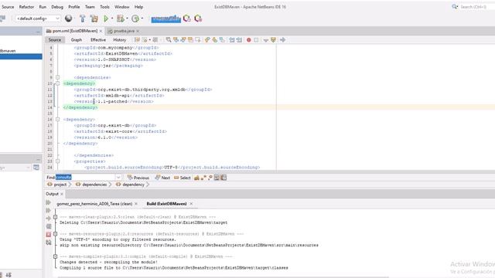The width and height of the screenshot is (495, 278).
Task: Open the globe browser icon in toolbar
Action: 68,19
